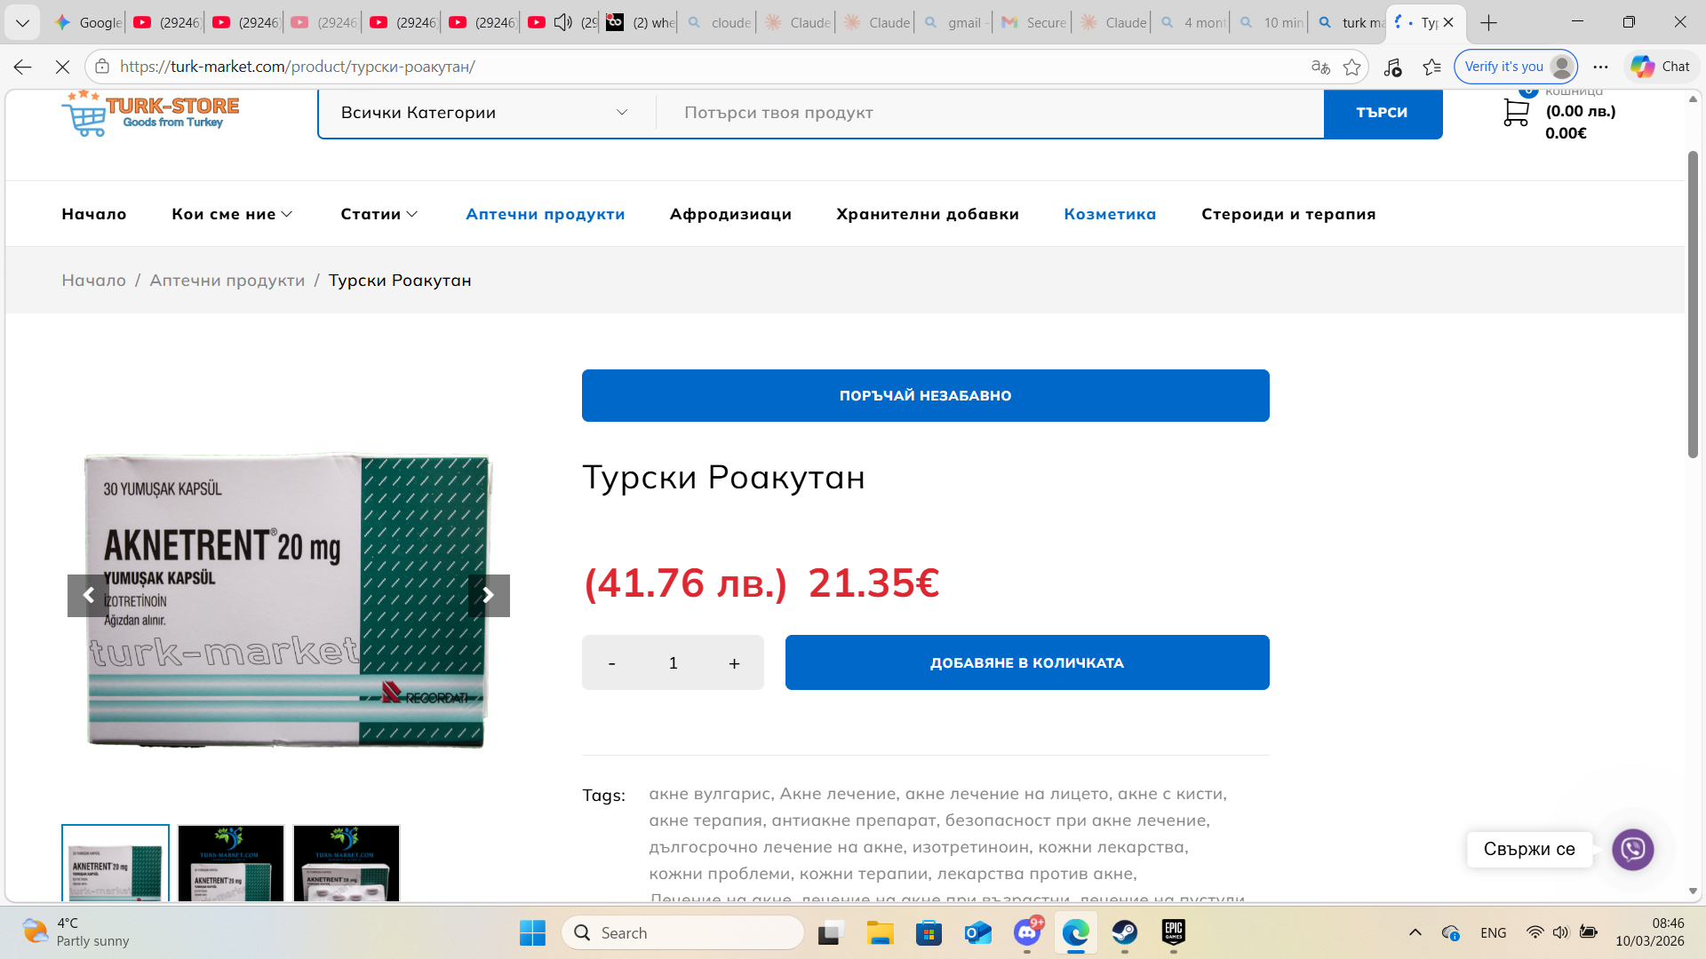Screen dimensions: 1706x959
Task: Click the ПОРЪЧАЙ НЕЗАБАВНО button
Action: pyautogui.click(x=925, y=396)
